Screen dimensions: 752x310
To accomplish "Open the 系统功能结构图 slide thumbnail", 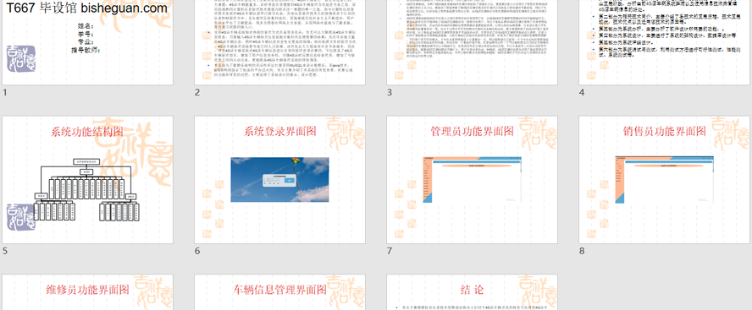I will pos(88,179).
